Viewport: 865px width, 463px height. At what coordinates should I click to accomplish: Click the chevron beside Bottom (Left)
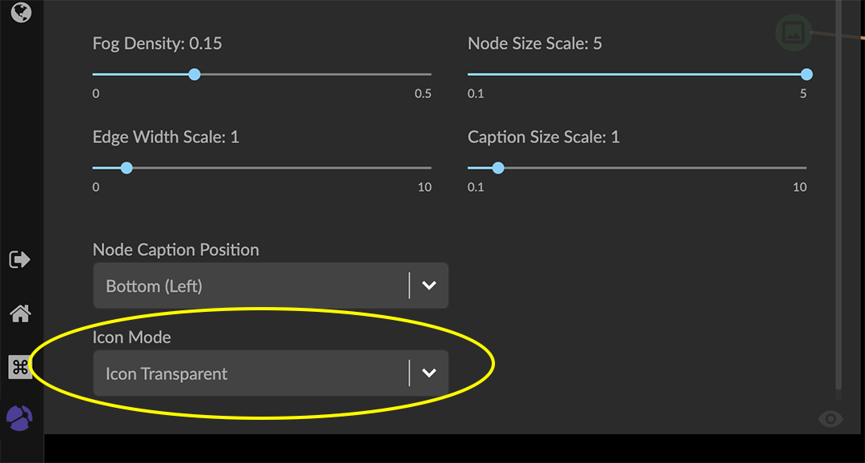tap(429, 285)
